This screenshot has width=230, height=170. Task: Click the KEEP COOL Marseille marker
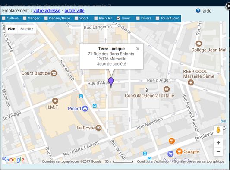click(x=191, y=82)
